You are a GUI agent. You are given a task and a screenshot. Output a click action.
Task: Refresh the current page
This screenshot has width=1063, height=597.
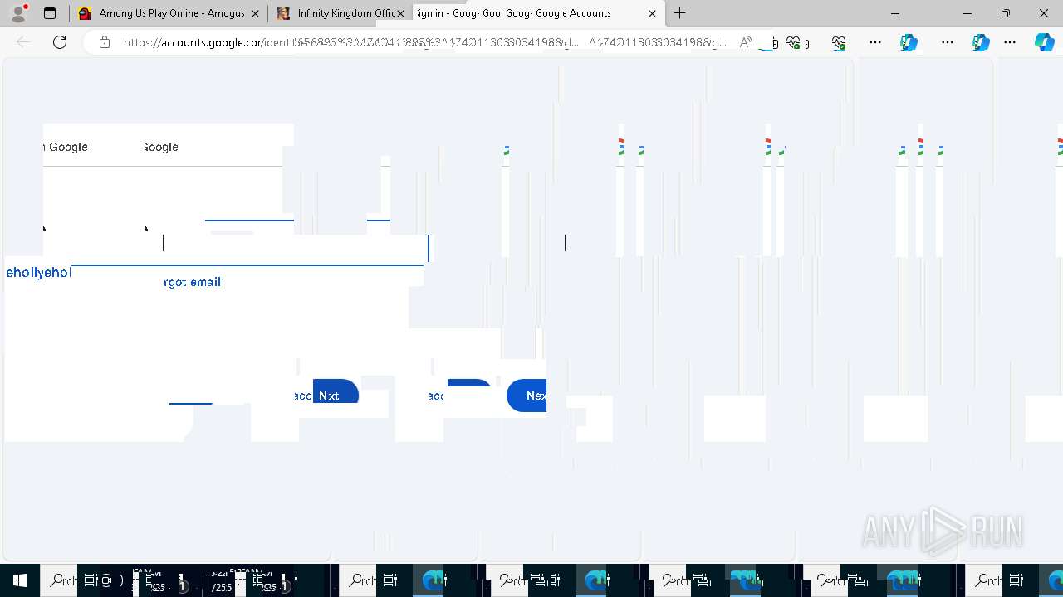point(60,42)
